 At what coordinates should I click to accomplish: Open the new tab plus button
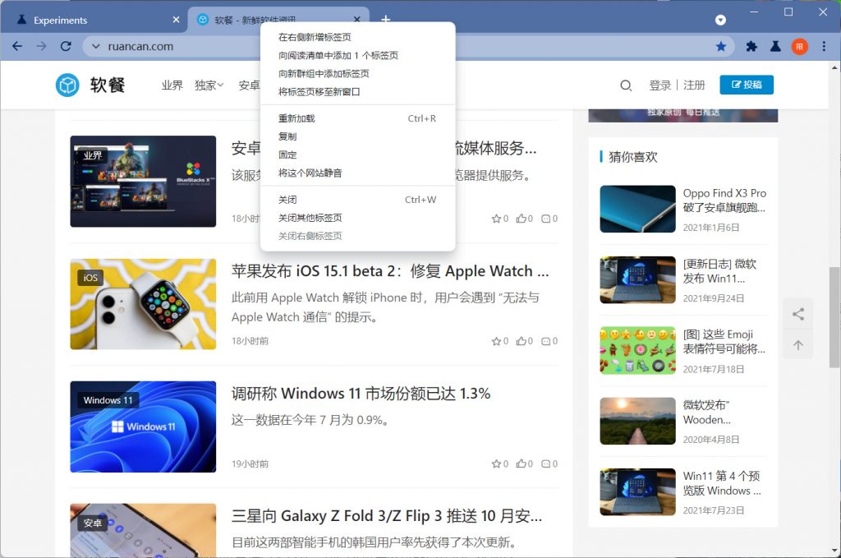click(386, 20)
